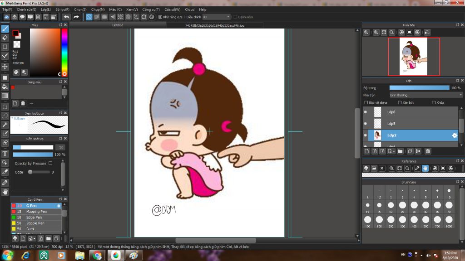Select the Edge Pen brush
This screenshot has height=261, width=465.
(x=36, y=217)
